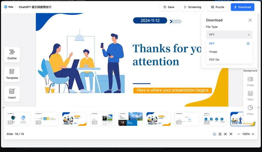
Task: Insert an Image from right sidebar
Action: [x=250, y=81]
